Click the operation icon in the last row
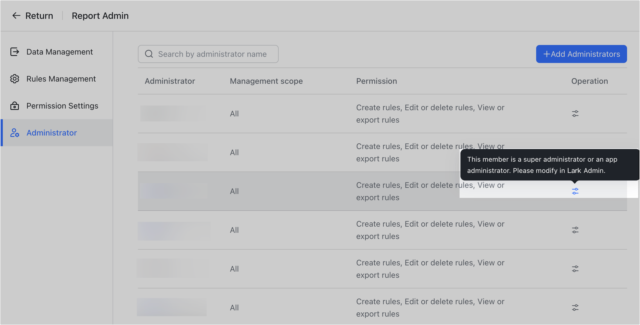Image resolution: width=640 pixels, height=325 pixels. point(575,308)
